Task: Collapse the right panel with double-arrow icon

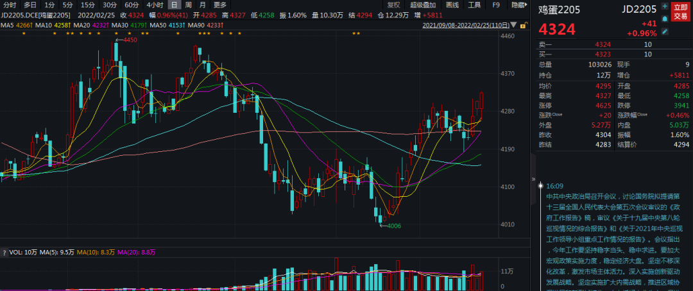Action: click(x=533, y=179)
